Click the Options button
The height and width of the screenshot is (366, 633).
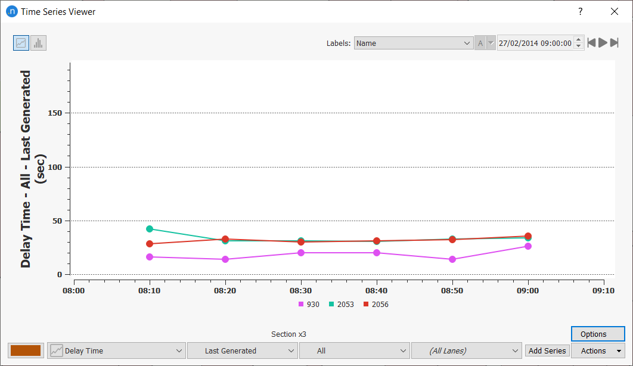598,334
